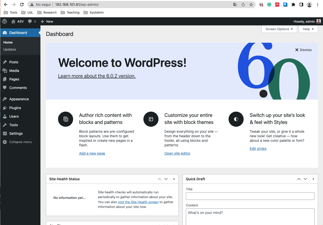Open the translate page icon
Screen dimensions: 323x225
click(x=235, y=5)
